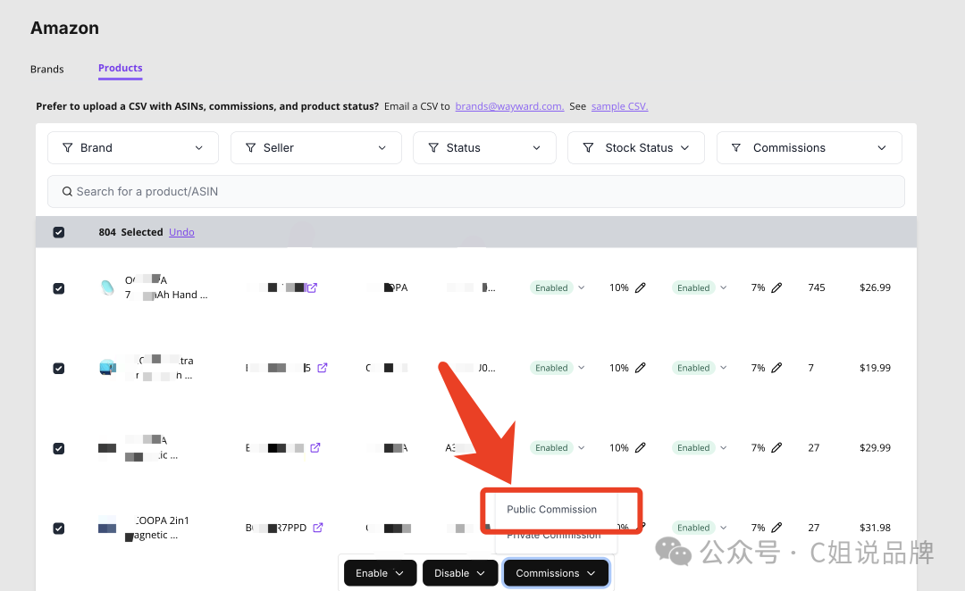Edit the 7% commission pencil in second row
Screen dimensions: 965x591
776,368
